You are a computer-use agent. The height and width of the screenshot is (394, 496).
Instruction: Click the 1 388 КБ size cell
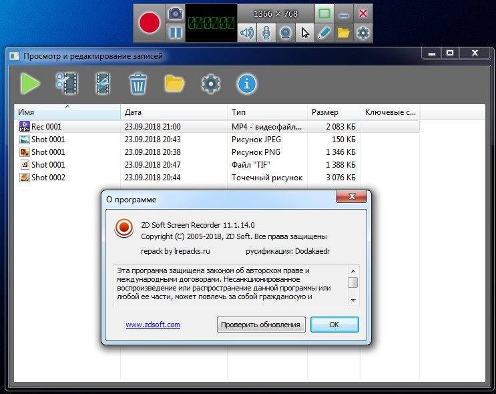pos(340,164)
